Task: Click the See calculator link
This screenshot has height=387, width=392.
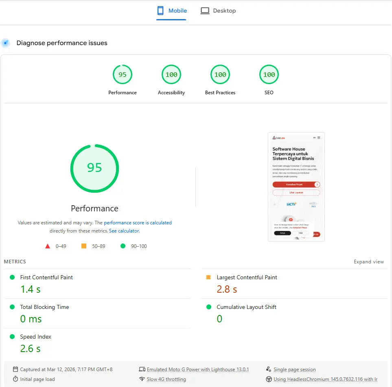Action: (x=124, y=230)
